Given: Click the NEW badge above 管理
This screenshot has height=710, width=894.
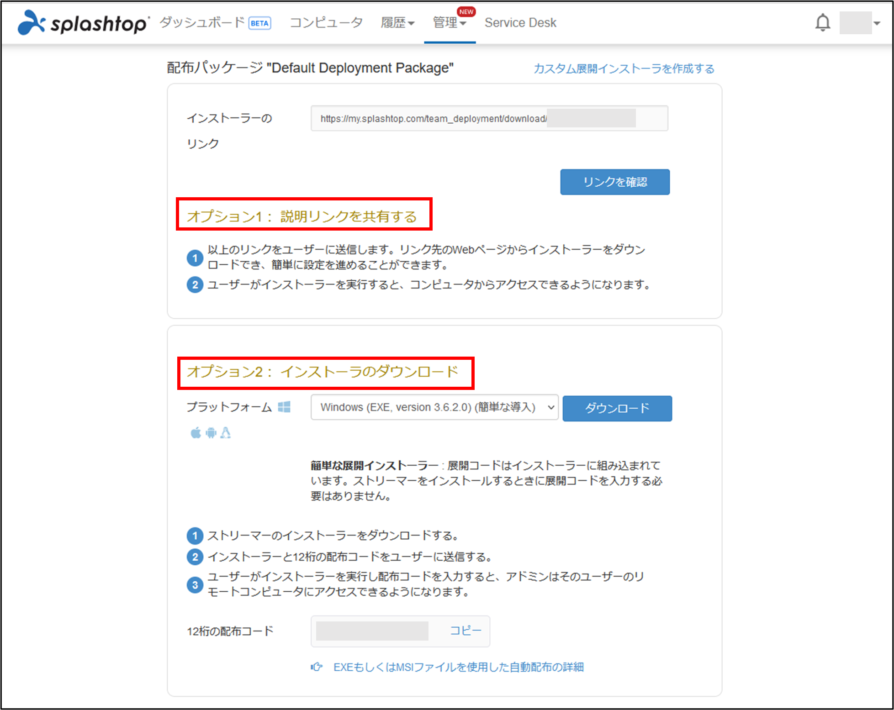Looking at the screenshot, I should tap(466, 11).
